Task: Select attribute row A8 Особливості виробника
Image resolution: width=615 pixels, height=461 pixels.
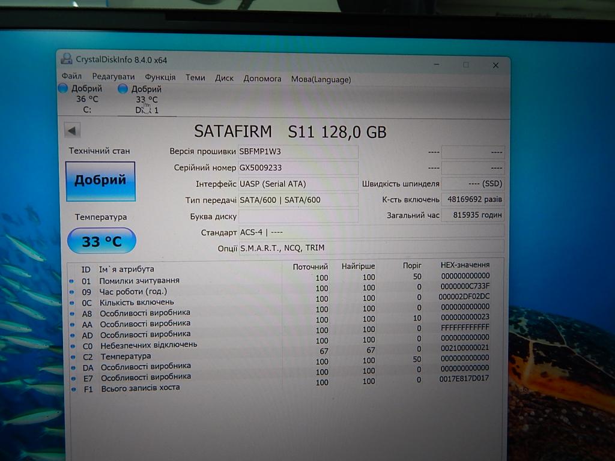Action: [x=279, y=310]
